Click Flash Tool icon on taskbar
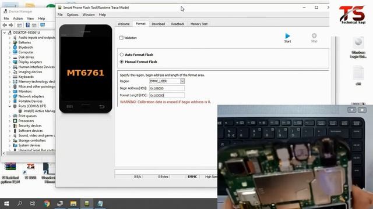Screen dimensions: 373x209 [x=87, y=204]
